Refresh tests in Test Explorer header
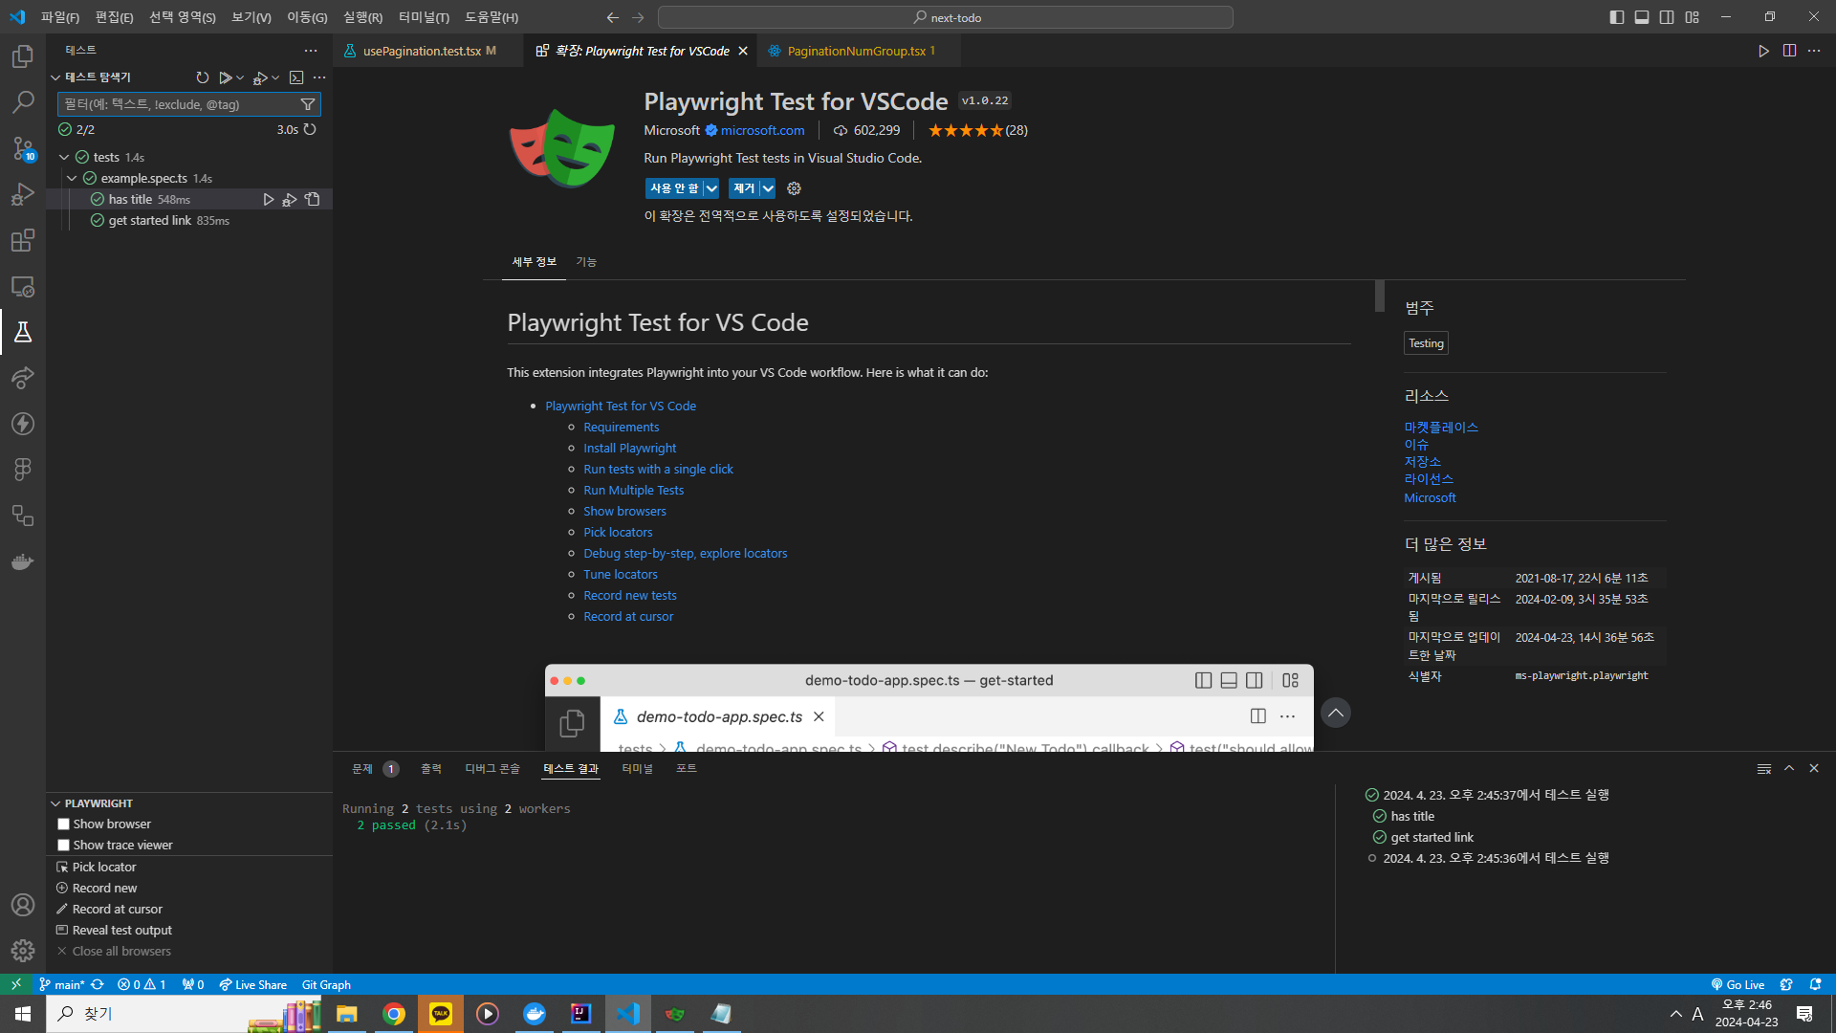Viewport: 1836px width, 1033px height. click(202, 77)
